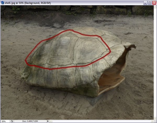Click the vertical scrollbar up arrow

coord(155,7)
